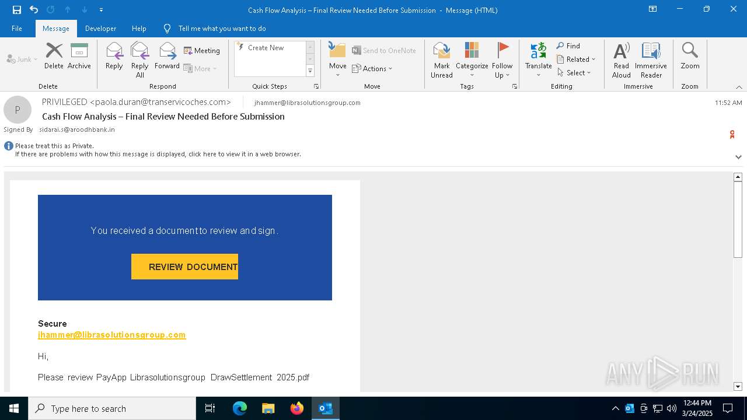Undo last action in quick access toolbar
This screenshot has width=747, height=420.
pos(34,9)
